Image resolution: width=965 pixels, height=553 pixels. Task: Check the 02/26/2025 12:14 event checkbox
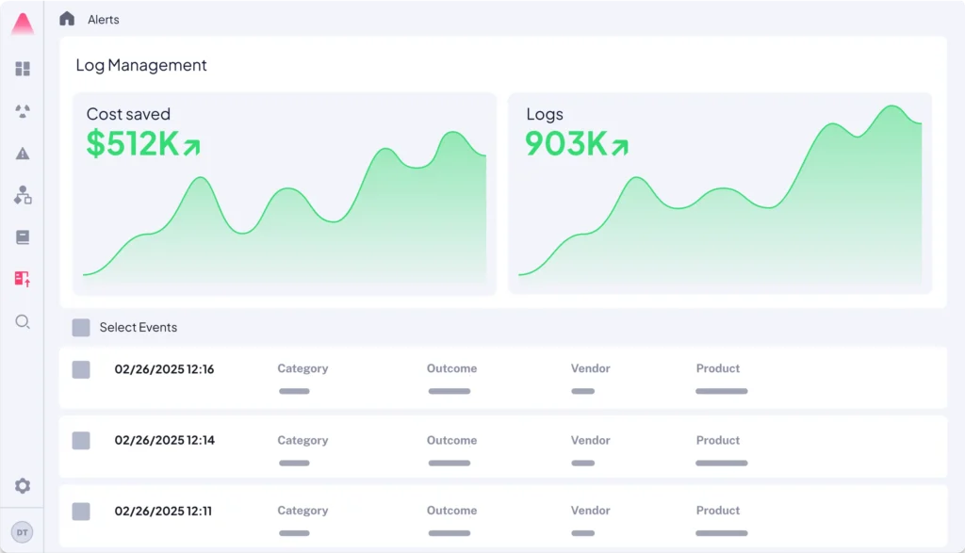[81, 440]
